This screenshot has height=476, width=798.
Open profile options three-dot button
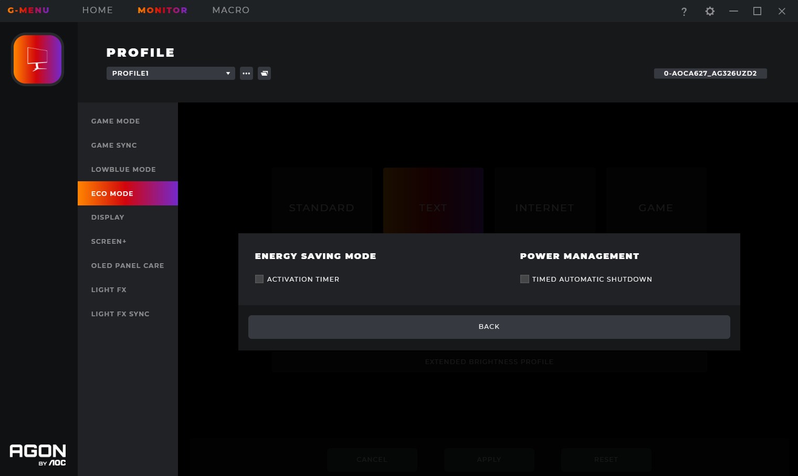click(246, 73)
